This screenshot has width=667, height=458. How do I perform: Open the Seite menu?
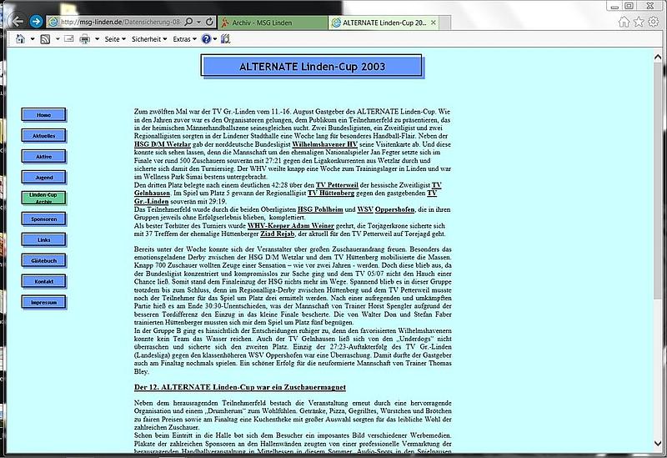point(115,39)
